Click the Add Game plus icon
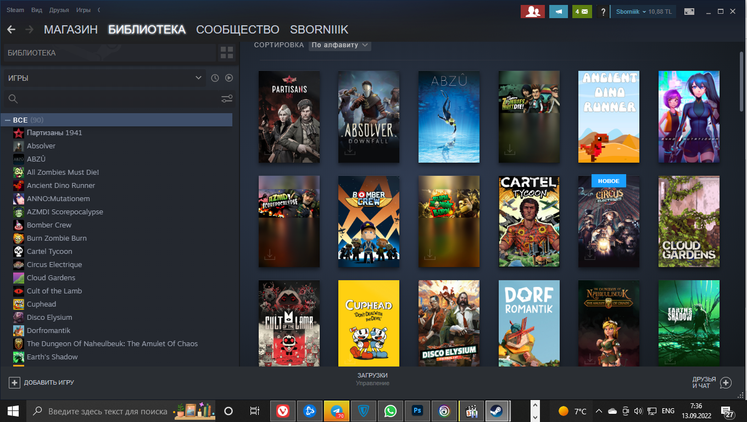Viewport: 747px width, 422px height. tap(14, 382)
